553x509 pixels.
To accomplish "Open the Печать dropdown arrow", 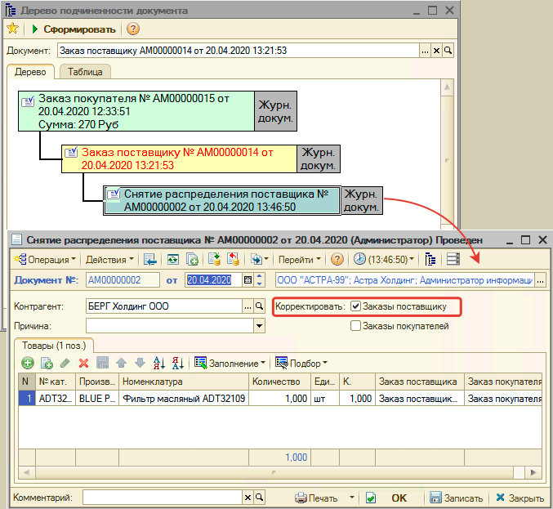I will [351, 498].
